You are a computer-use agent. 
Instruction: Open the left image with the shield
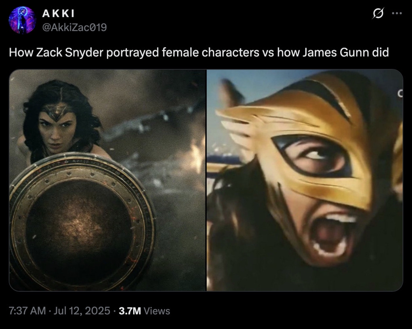tap(107, 180)
